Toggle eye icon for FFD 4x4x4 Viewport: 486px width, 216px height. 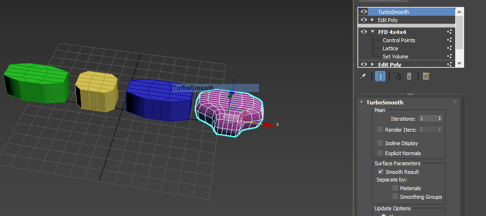click(x=364, y=32)
